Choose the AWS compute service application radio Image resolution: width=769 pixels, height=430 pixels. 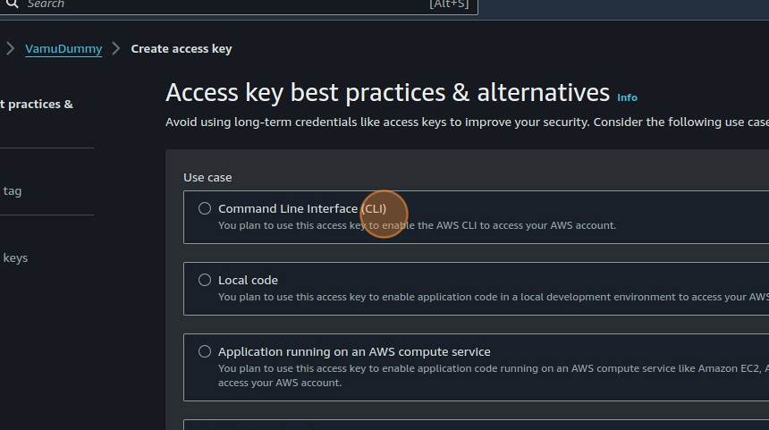pos(205,351)
